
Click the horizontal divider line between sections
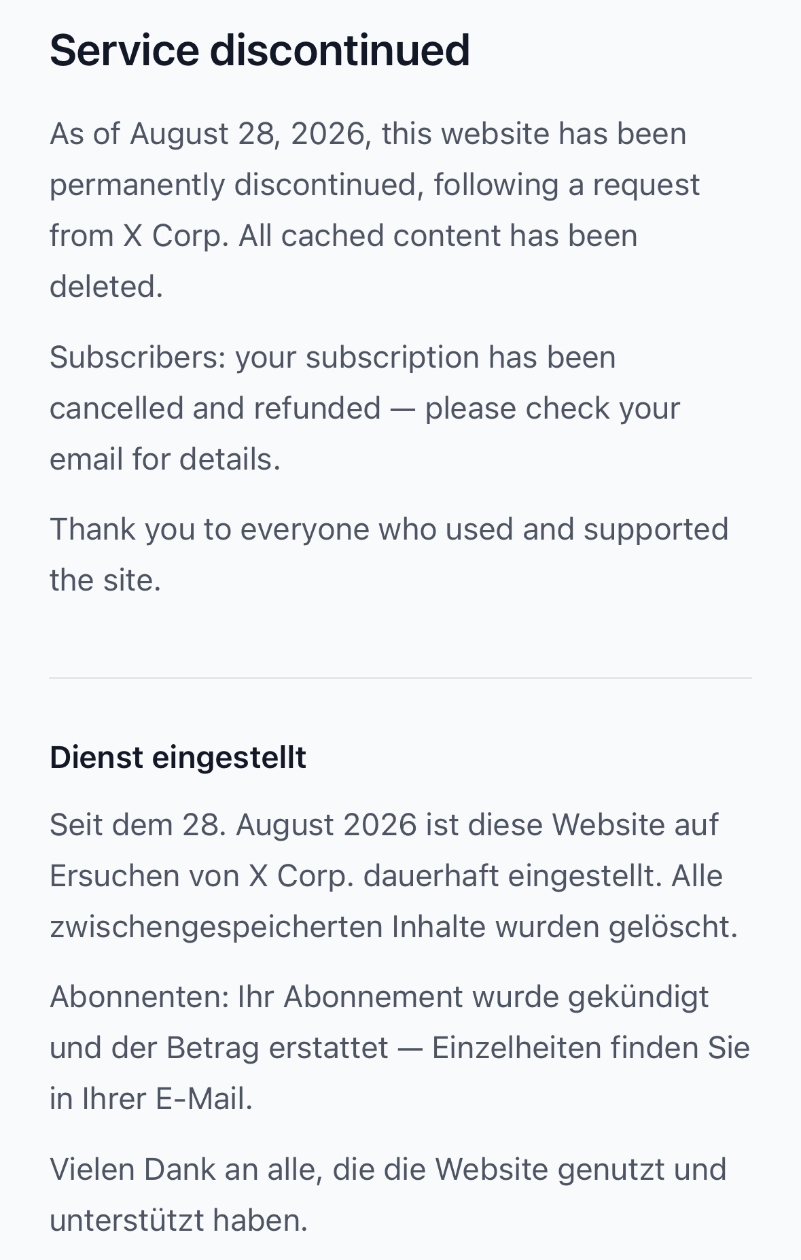400,678
